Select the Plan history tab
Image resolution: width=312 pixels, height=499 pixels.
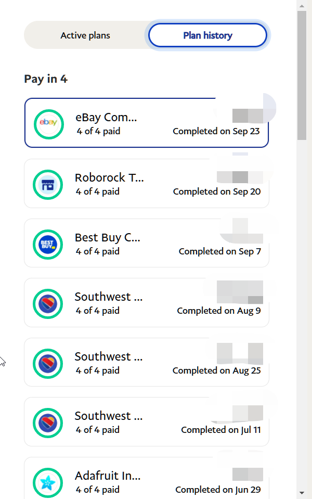point(207,35)
